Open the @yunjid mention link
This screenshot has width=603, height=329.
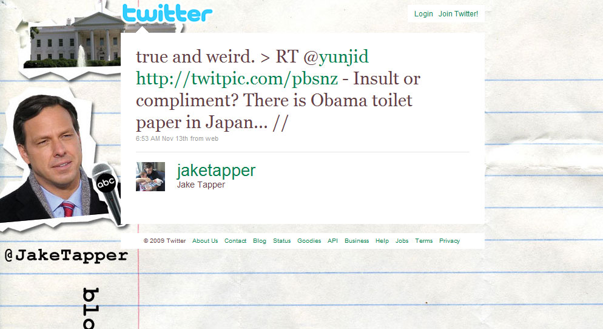coord(335,57)
